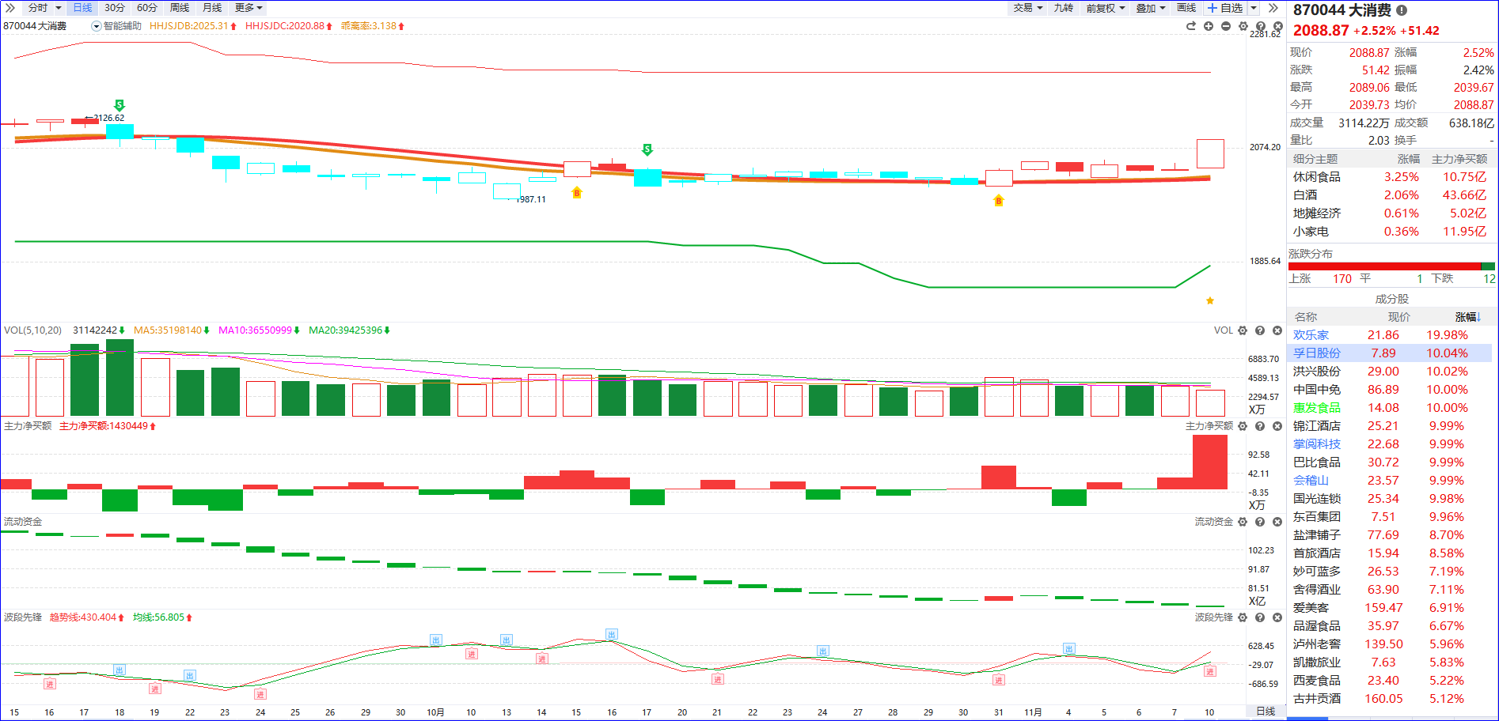Screen dimensions: 1499x721
Task: Click the info icon next to 大消费 title
Action: point(1402,10)
